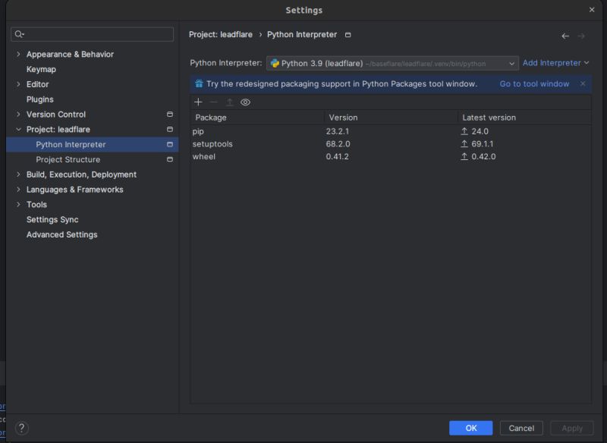Click the upgrade arrow beside wheel 0.42.0
The height and width of the screenshot is (443, 607).
[464, 156]
